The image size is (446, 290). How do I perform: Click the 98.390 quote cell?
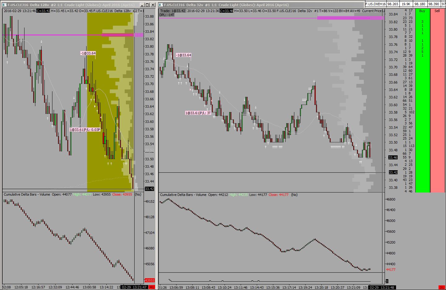[x=434, y=4]
